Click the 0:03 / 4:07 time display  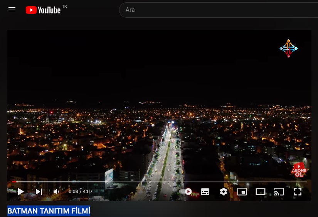(81, 192)
